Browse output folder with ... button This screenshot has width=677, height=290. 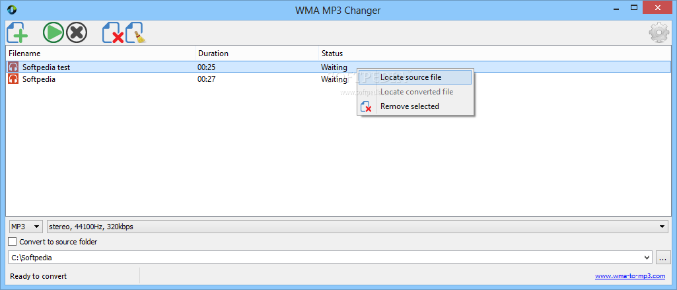(662, 258)
